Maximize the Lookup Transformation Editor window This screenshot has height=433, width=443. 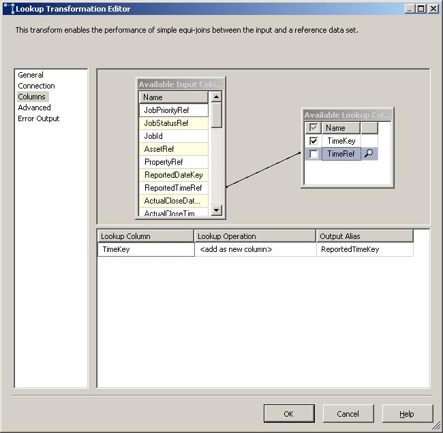coord(421,9)
